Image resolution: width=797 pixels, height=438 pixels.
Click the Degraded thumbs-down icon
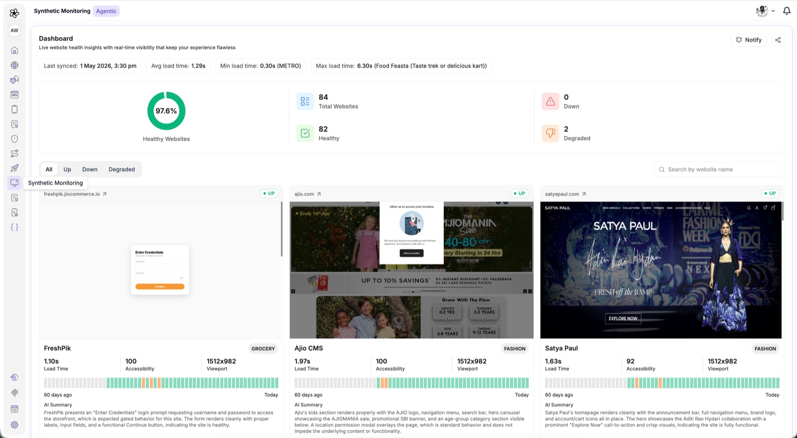(550, 133)
